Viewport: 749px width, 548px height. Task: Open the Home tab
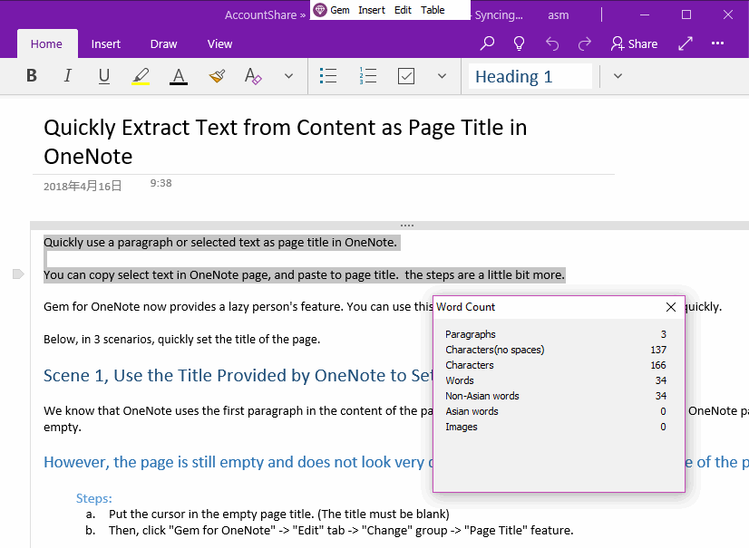(46, 43)
